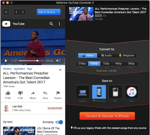Viewport: 150px width, 135px height.
Task: Subscribe to the Len Ken channel
Action: coord(55,108)
